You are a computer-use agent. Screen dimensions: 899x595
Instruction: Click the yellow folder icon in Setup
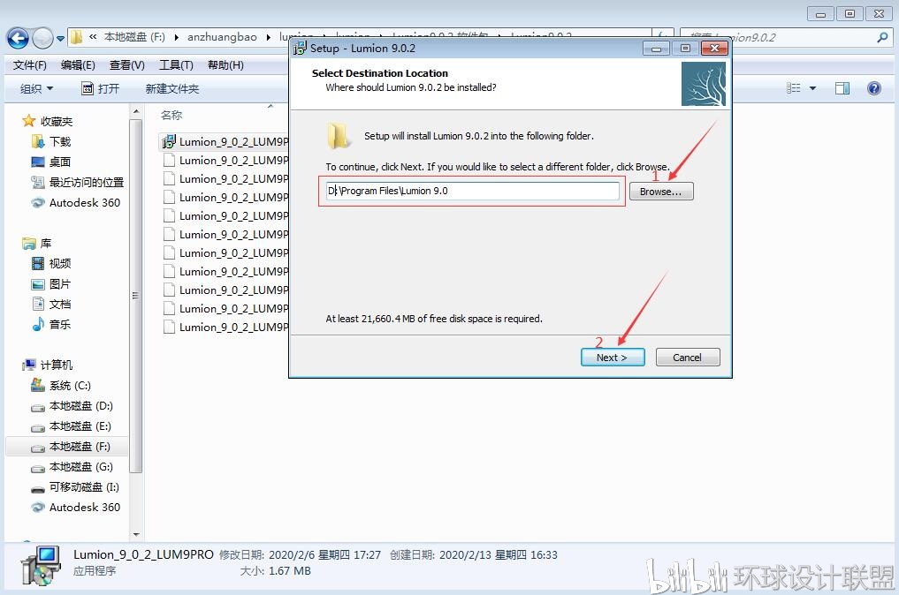pos(338,135)
